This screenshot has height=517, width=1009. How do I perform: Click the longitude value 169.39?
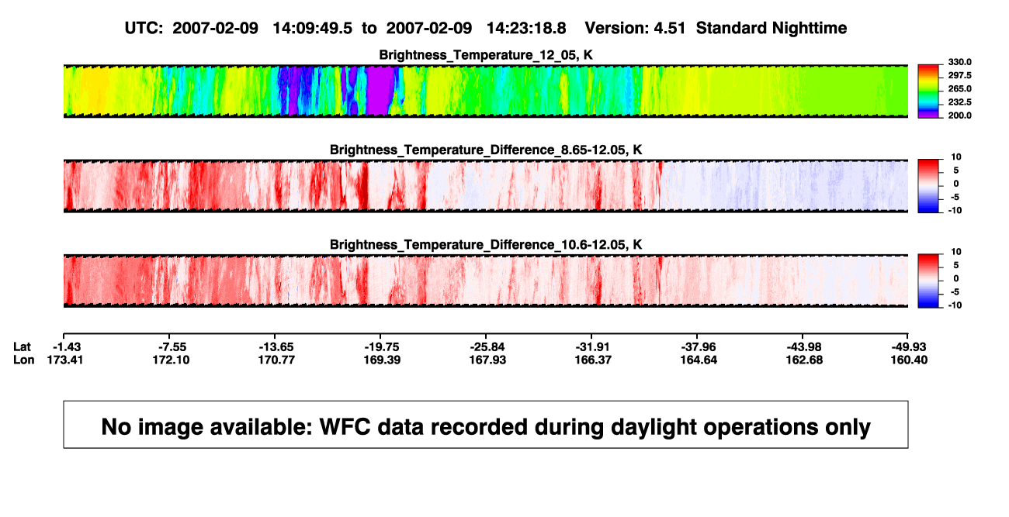pyautogui.click(x=380, y=360)
